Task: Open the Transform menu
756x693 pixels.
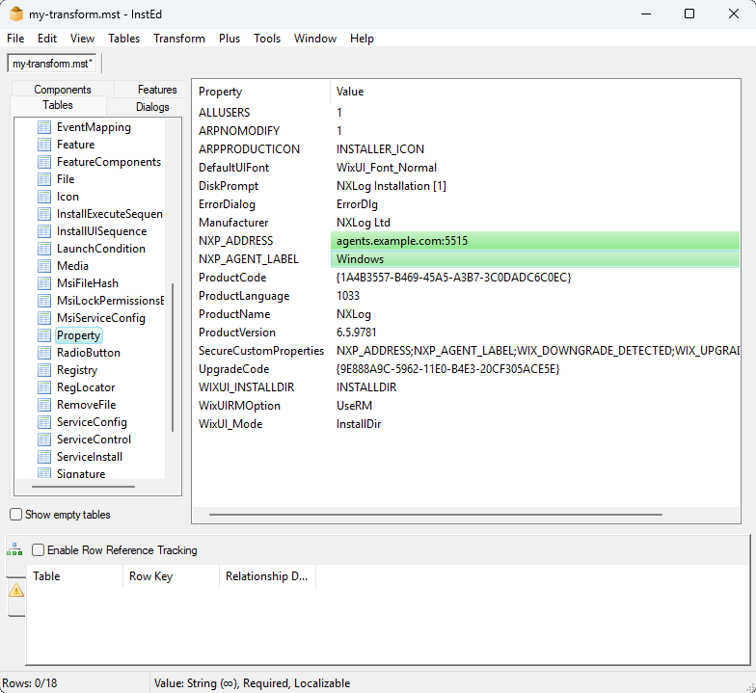Action: tap(178, 39)
